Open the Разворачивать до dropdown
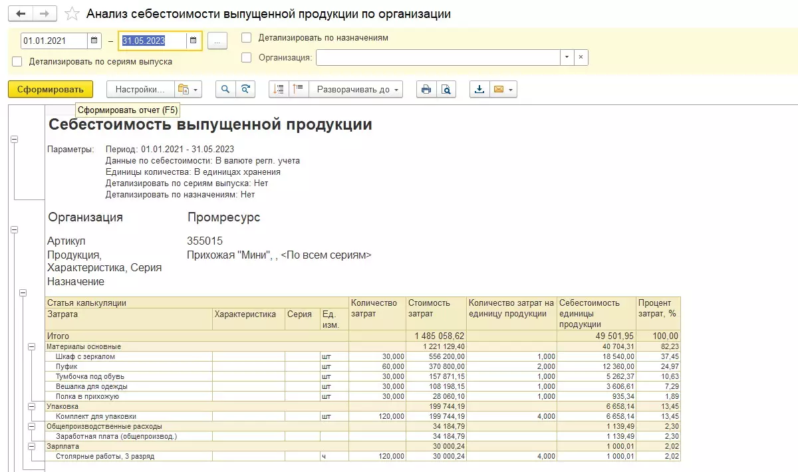Screen dimensions: 798x472 click(359, 90)
